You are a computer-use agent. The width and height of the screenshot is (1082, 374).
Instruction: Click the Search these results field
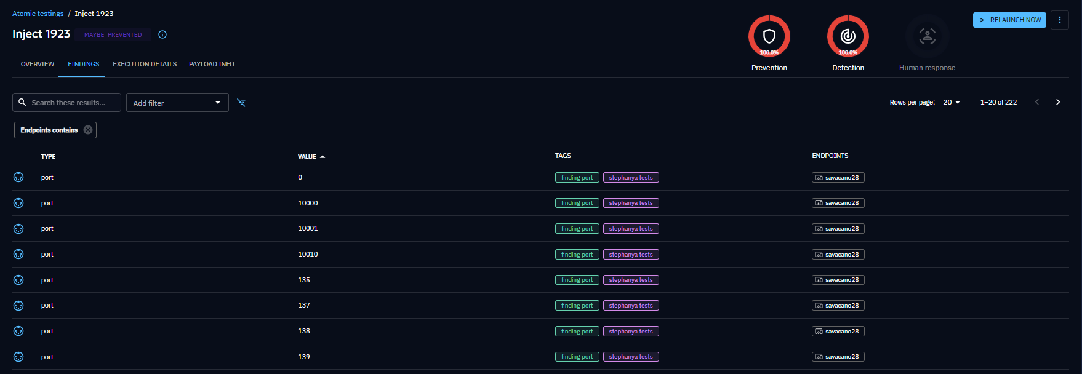coord(68,103)
